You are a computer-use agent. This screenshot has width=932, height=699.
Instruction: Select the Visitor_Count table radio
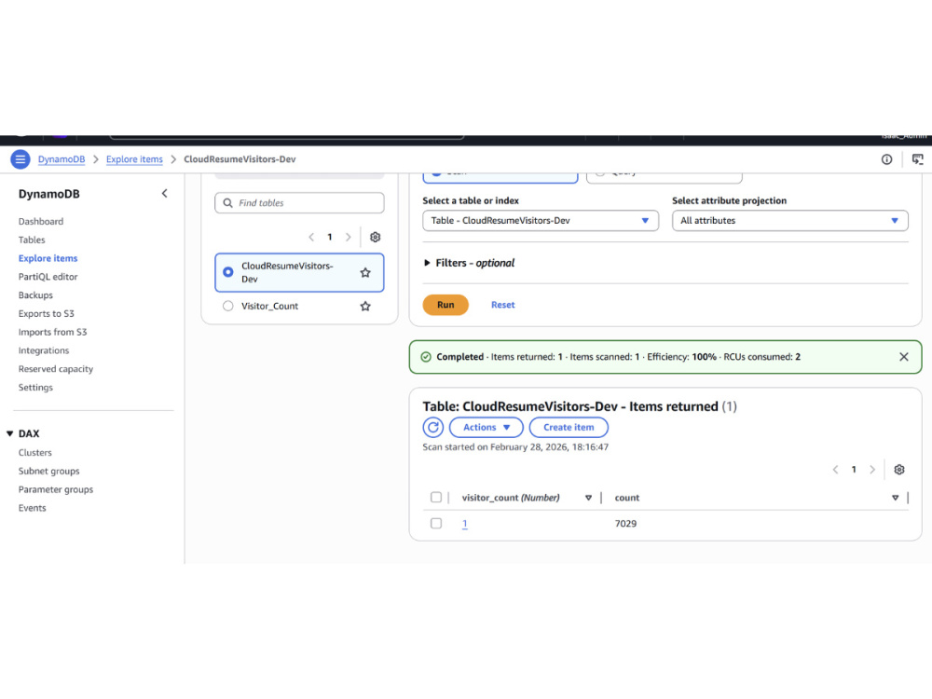point(228,306)
